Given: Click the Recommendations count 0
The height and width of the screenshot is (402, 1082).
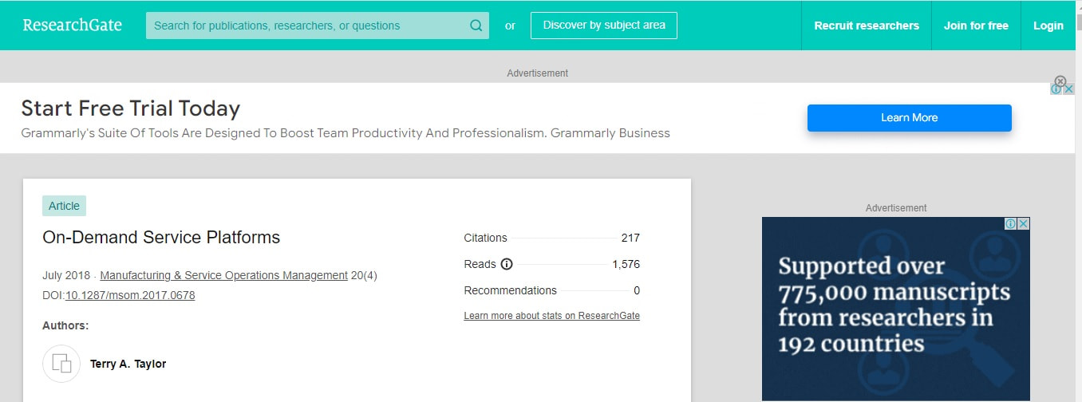Looking at the screenshot, I should click(637, 290).
